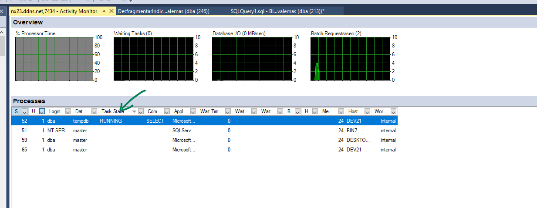
Task: Sort processes by the Wait Tim... header
Action: click(211, 111)
